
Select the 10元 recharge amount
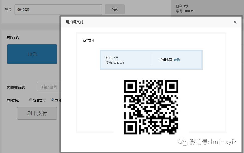click(32, 54)
